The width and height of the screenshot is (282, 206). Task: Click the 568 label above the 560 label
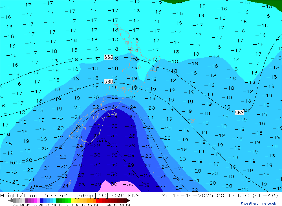109,57
